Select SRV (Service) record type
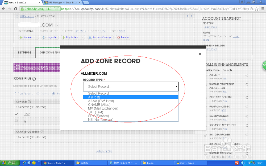 tap(131, 116)
